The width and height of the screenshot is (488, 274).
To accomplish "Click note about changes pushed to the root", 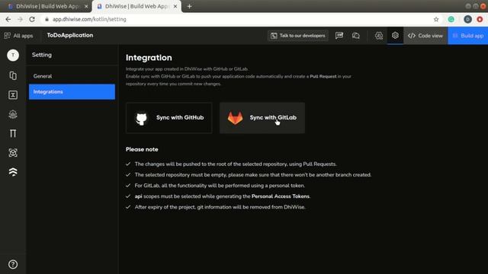I will pyautogui.click(x=236, y=164).
